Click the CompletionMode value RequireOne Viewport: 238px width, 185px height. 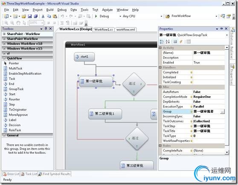(209, 97)
